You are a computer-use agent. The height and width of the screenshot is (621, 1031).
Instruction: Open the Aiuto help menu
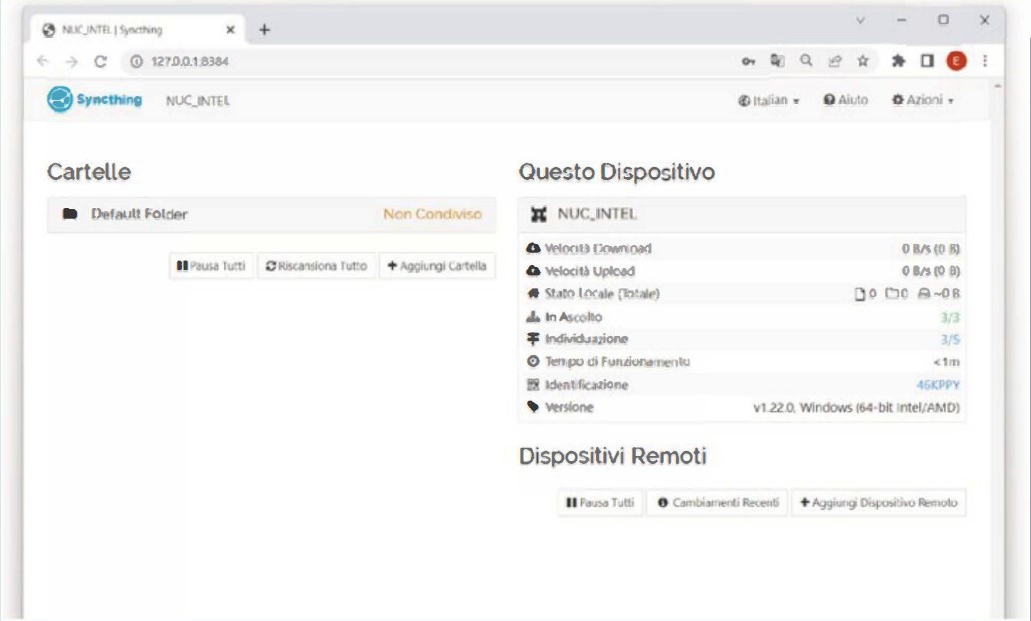pyautogui.click(x=846, y=100)
